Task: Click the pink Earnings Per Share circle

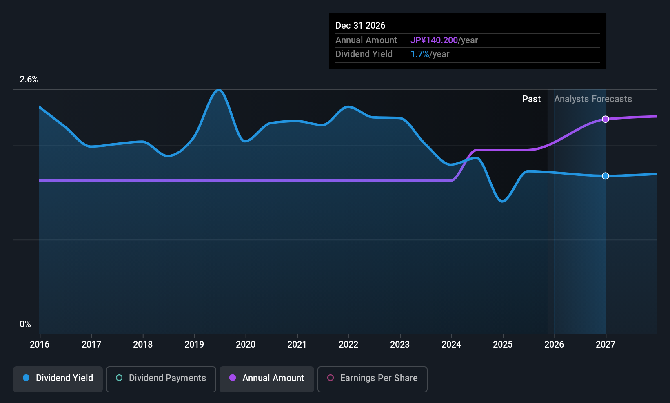Action: pos(331,378)
